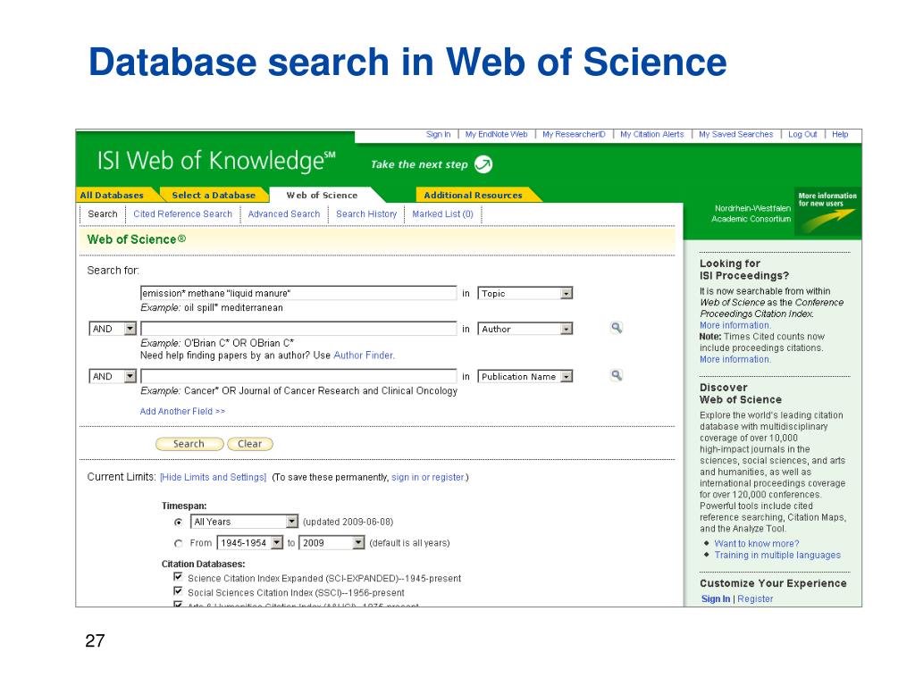Click the Clear button
915x686 pixels.
tap(250, 444)
